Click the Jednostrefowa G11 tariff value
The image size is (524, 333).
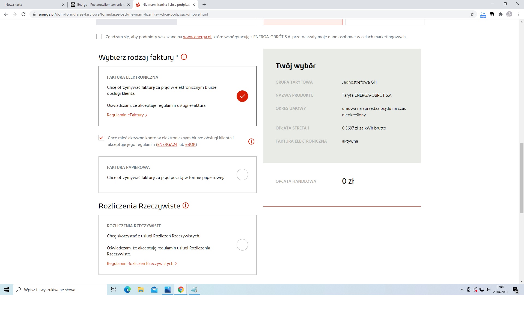(359, 82)
